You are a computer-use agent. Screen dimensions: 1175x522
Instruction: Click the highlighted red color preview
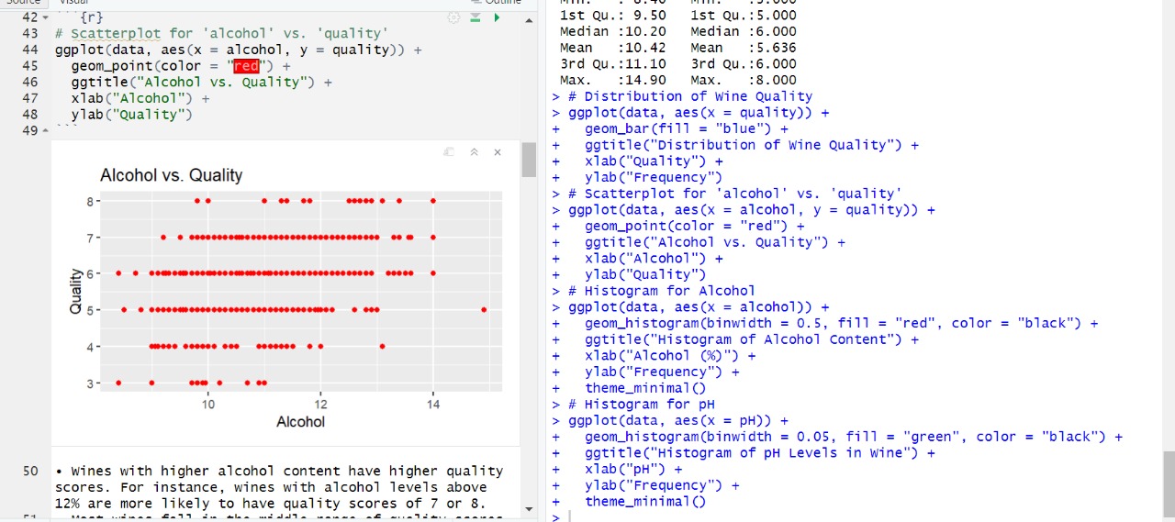[246, 66]
